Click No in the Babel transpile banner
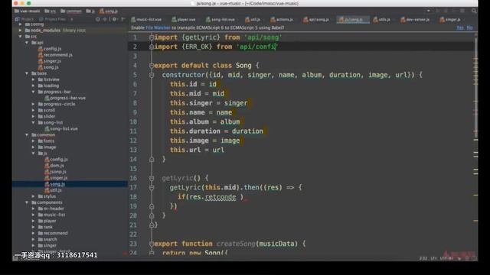Image resolution: width=490 pixels, height=275 pixels. tap(469, 27)
